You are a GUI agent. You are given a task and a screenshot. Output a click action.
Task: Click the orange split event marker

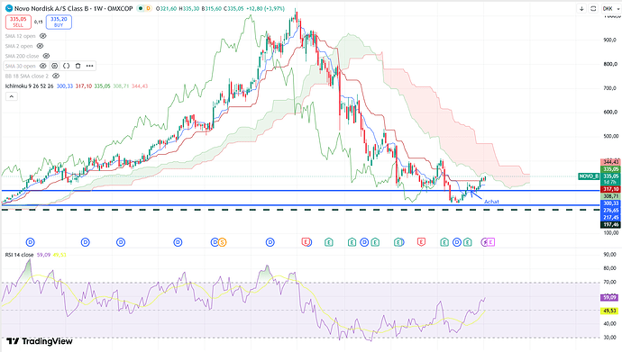click(x=222, y=242)
